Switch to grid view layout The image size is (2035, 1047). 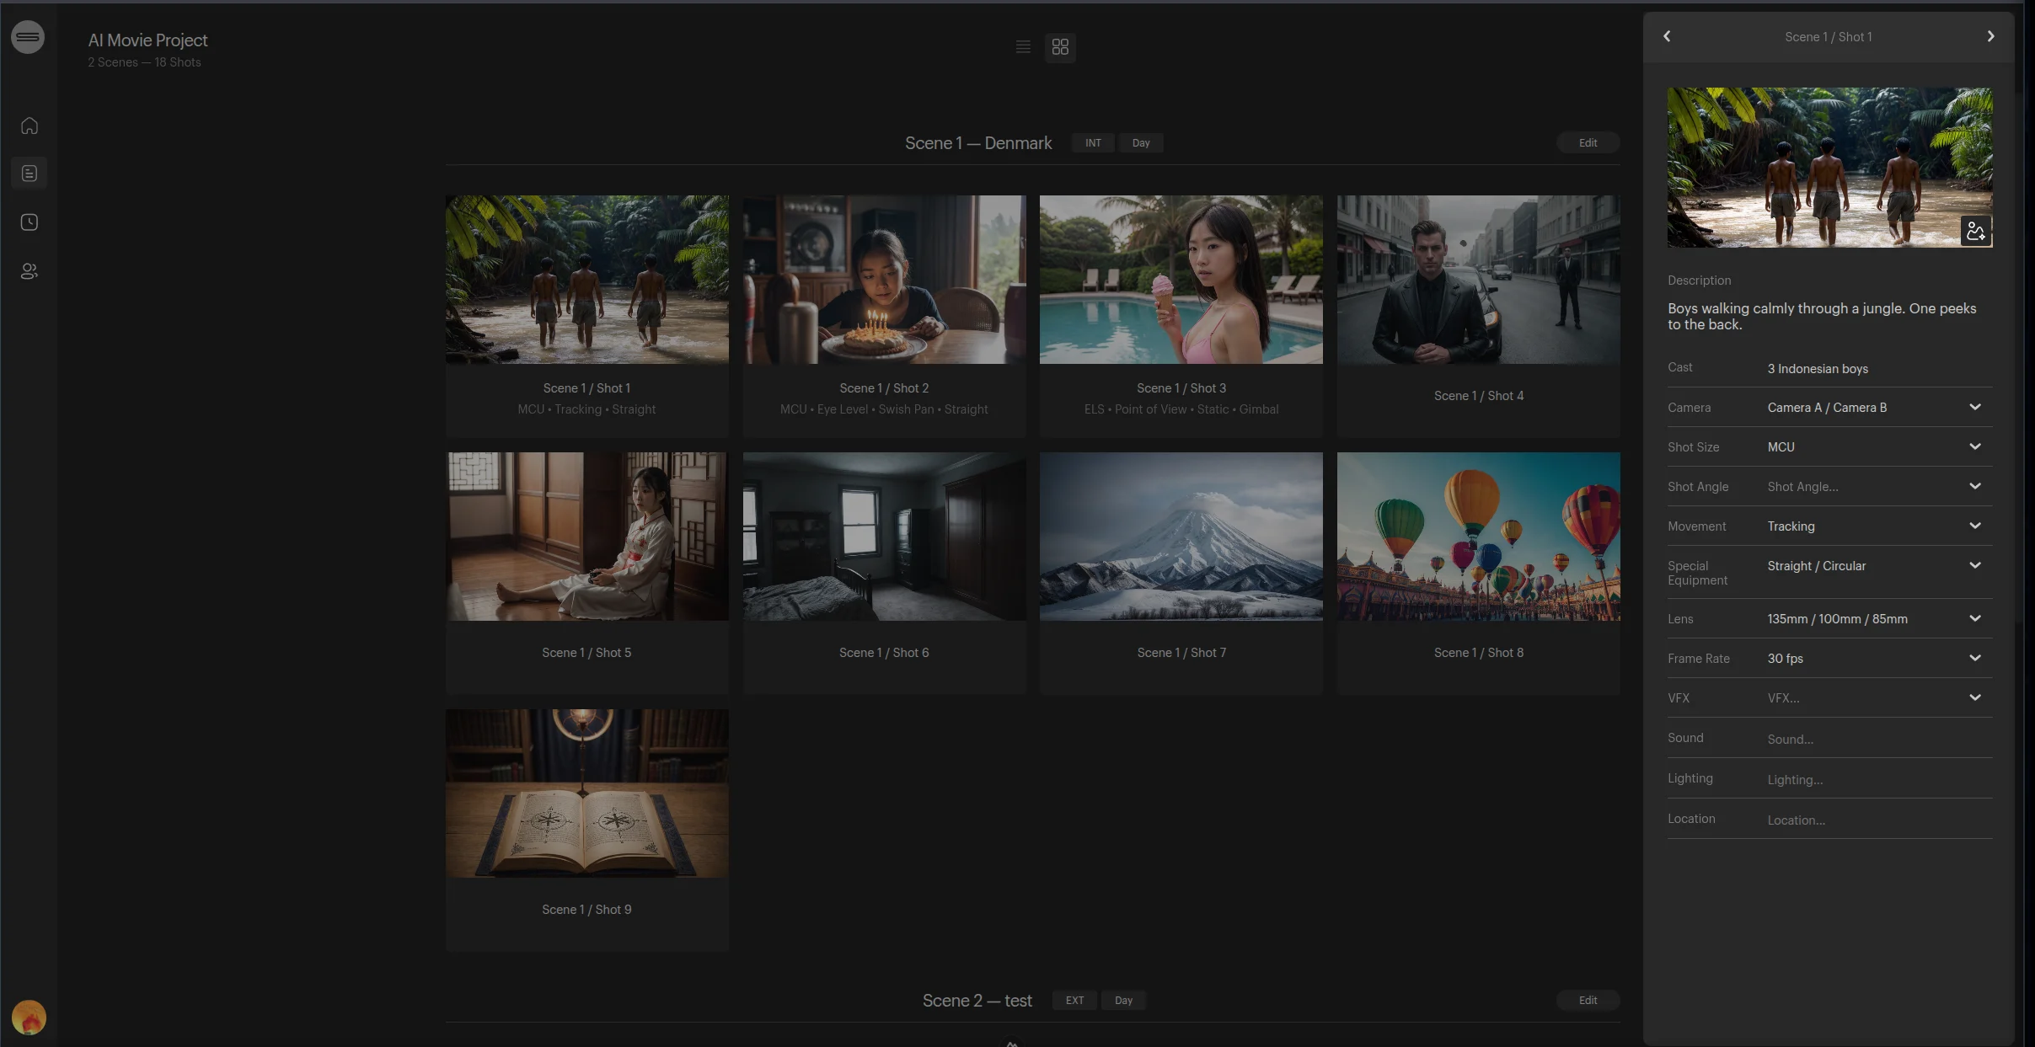point(1060,47)
